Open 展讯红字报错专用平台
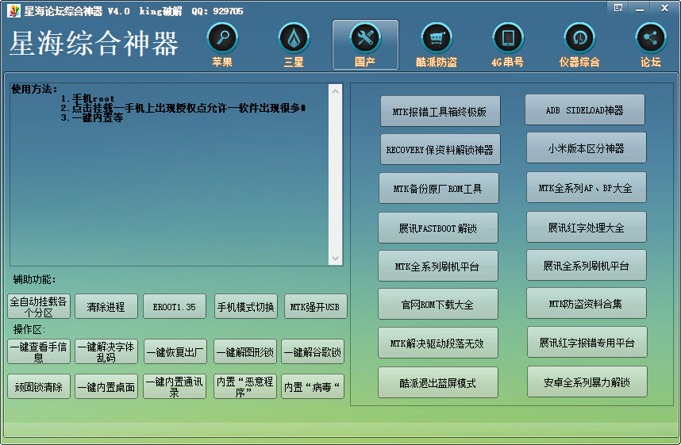This screenshot has width=681, height=445. (x=587, y=342)
